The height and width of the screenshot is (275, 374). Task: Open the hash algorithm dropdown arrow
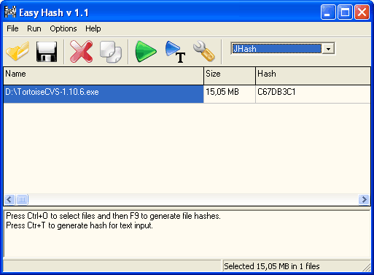328,49
